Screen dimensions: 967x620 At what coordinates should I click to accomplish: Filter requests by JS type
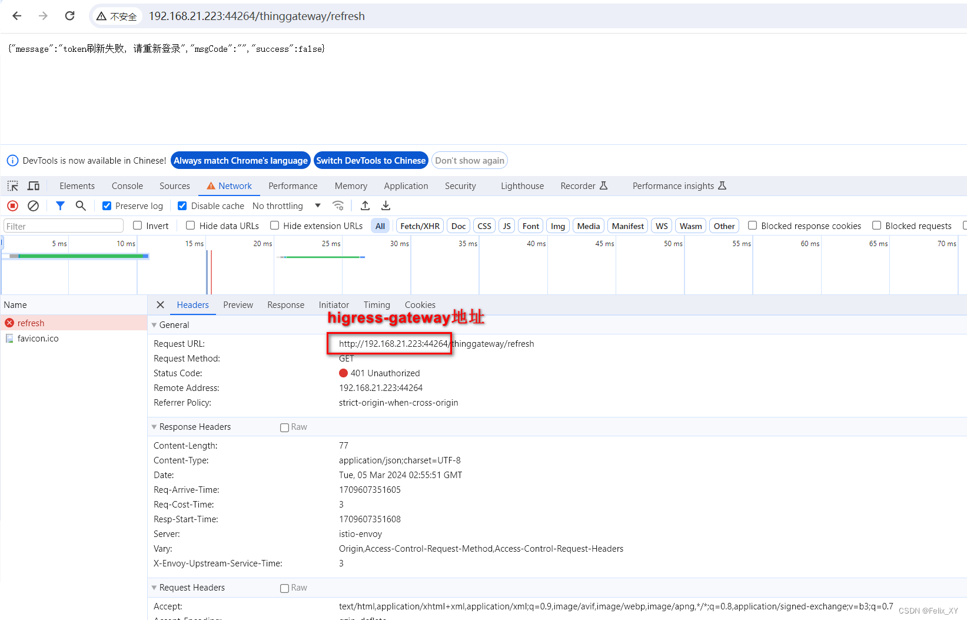pos(507,226)
